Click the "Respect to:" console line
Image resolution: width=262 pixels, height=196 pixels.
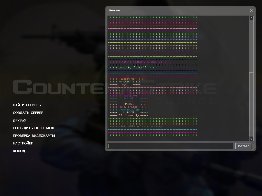coord(127,79)
